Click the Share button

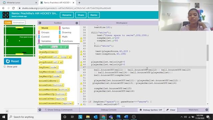click(x=81, y=15)
